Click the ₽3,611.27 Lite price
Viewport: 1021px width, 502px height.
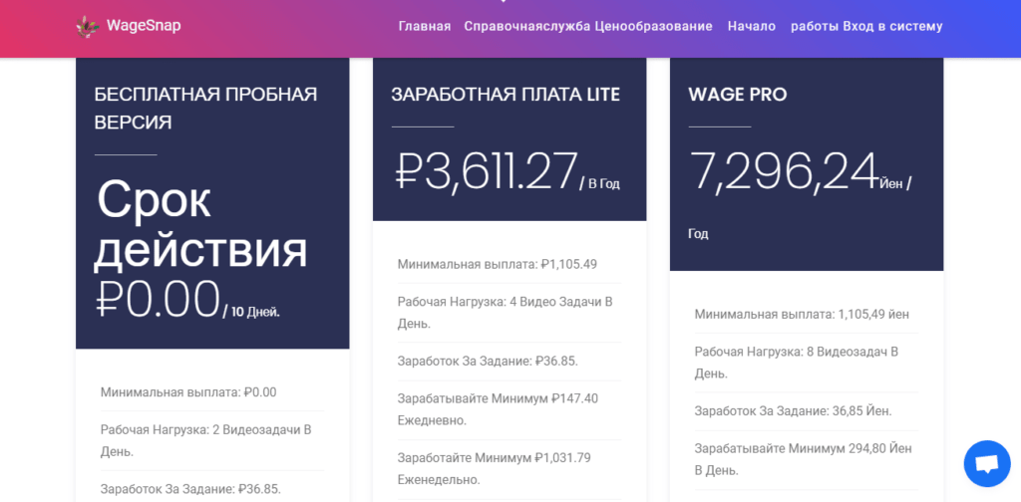click(487, 171)
